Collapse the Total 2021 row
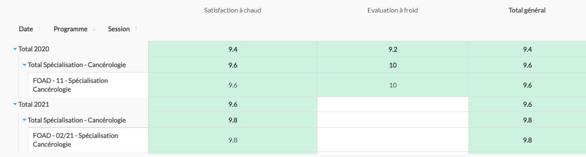The height and width of the screenshot is (157, 586). [15, 105]
